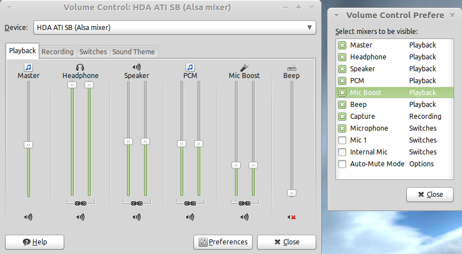
Task: Toggle Mic Boost channel lock link
Action: (244, 203)
